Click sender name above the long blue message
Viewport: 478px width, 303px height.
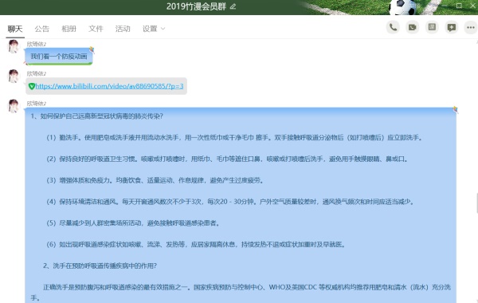tap(37, 104)
